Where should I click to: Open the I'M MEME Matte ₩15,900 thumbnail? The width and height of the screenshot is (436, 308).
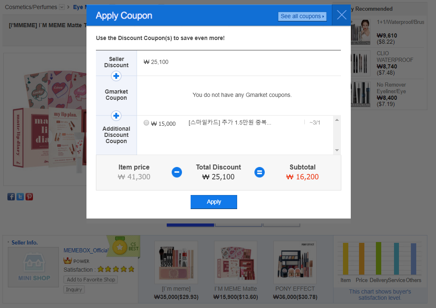tap(235, 262)
